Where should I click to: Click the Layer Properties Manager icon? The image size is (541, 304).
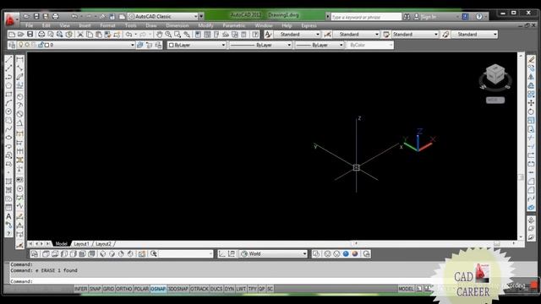tap(12, 45)
